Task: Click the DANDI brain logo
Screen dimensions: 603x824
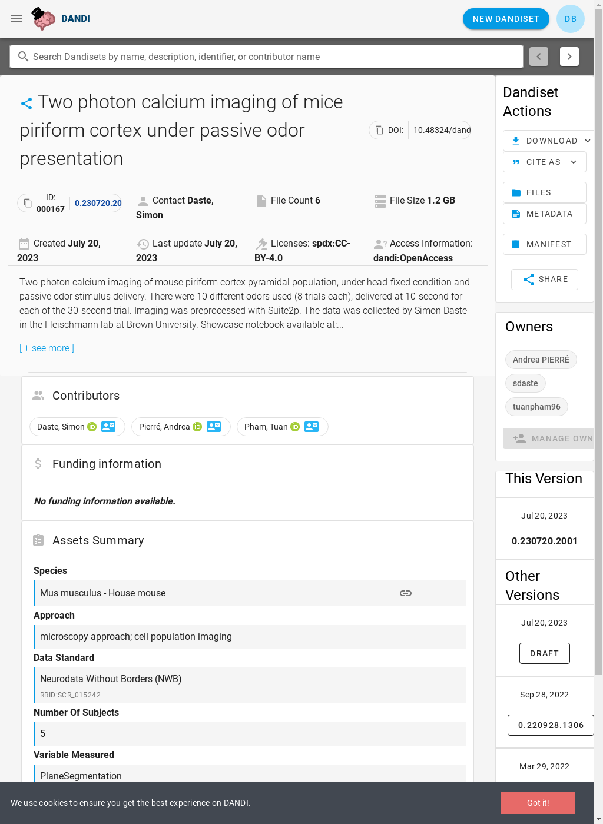Action: tap(44, 19)
